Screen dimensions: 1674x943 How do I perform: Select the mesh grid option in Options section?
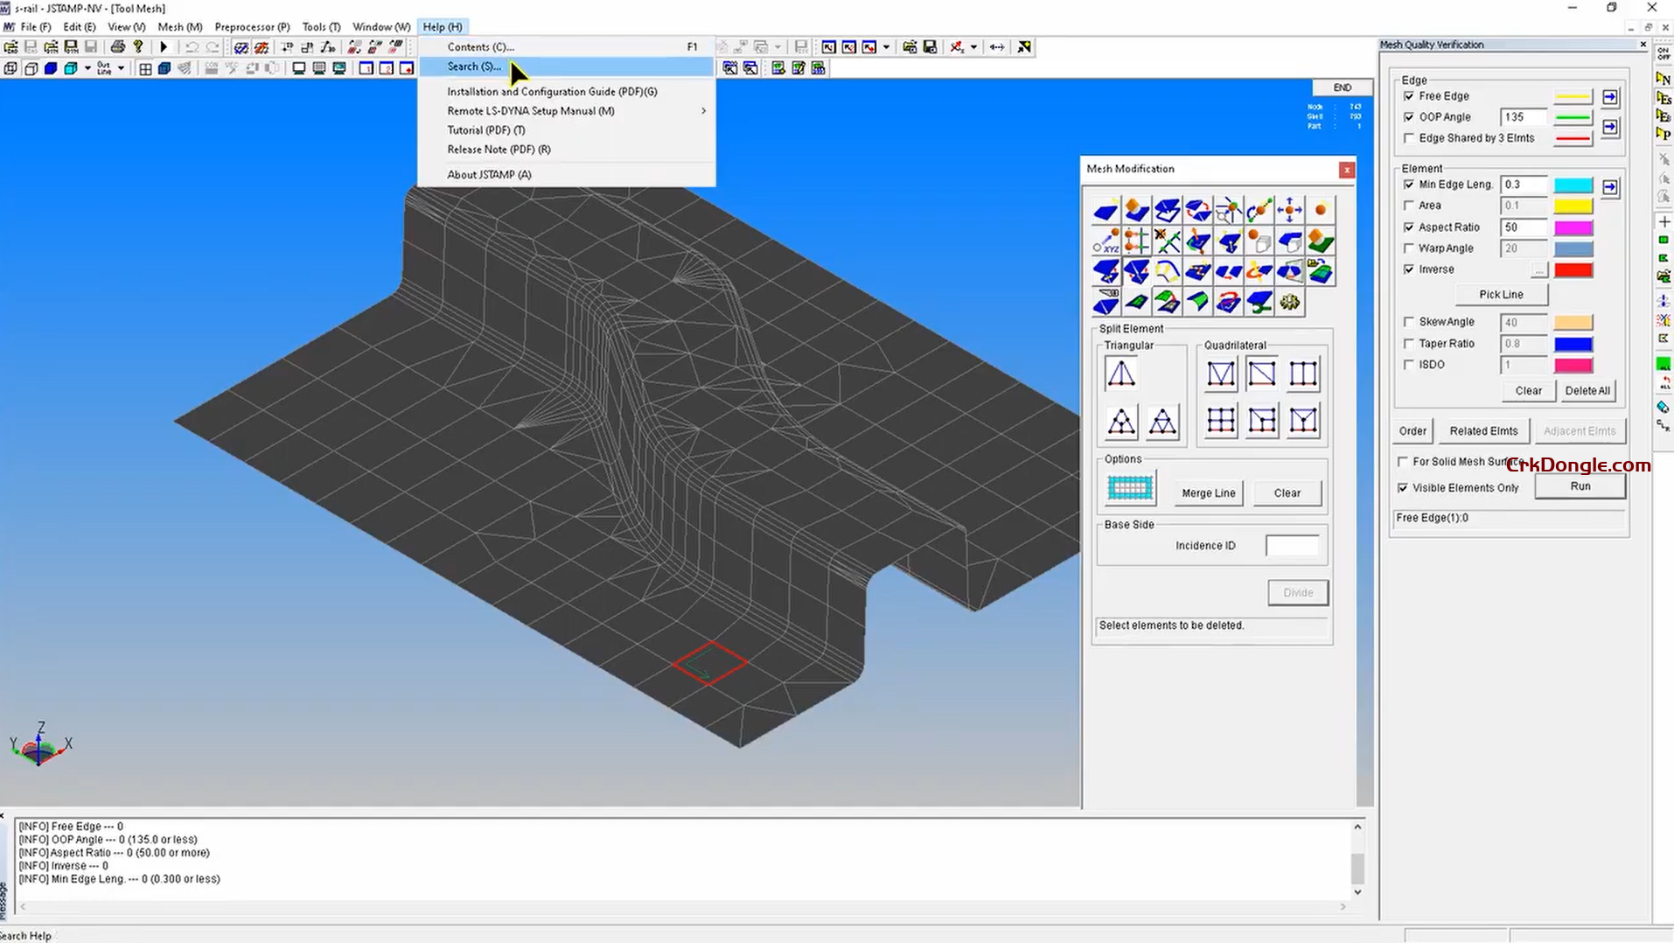click(1129, 488)
